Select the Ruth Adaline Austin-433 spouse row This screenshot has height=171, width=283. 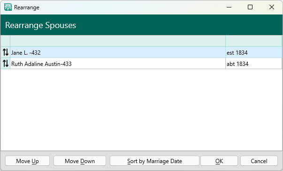click(x=141, y=64)
